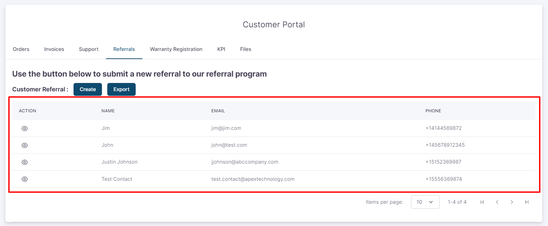Click the Phone column header
548x226 pixels.
click(433, 111)
